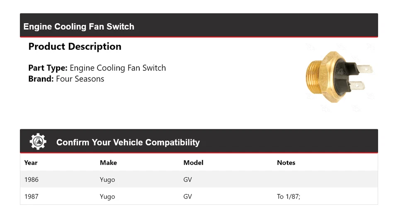398x218 pixels.
Task: Click the Part Type label
Action: click(48, 68)
